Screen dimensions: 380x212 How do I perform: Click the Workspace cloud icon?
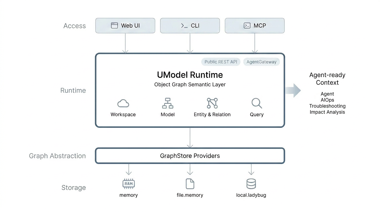123,104
